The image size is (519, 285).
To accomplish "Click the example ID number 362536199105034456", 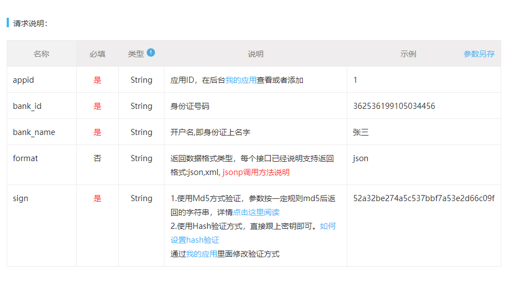I will pos(394,106).
